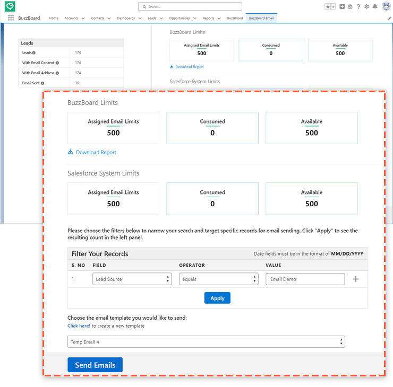This screenshot has height=387, width=393.
Task: Select the BuzzBoard Email tab
Action: tap(261, 18)
